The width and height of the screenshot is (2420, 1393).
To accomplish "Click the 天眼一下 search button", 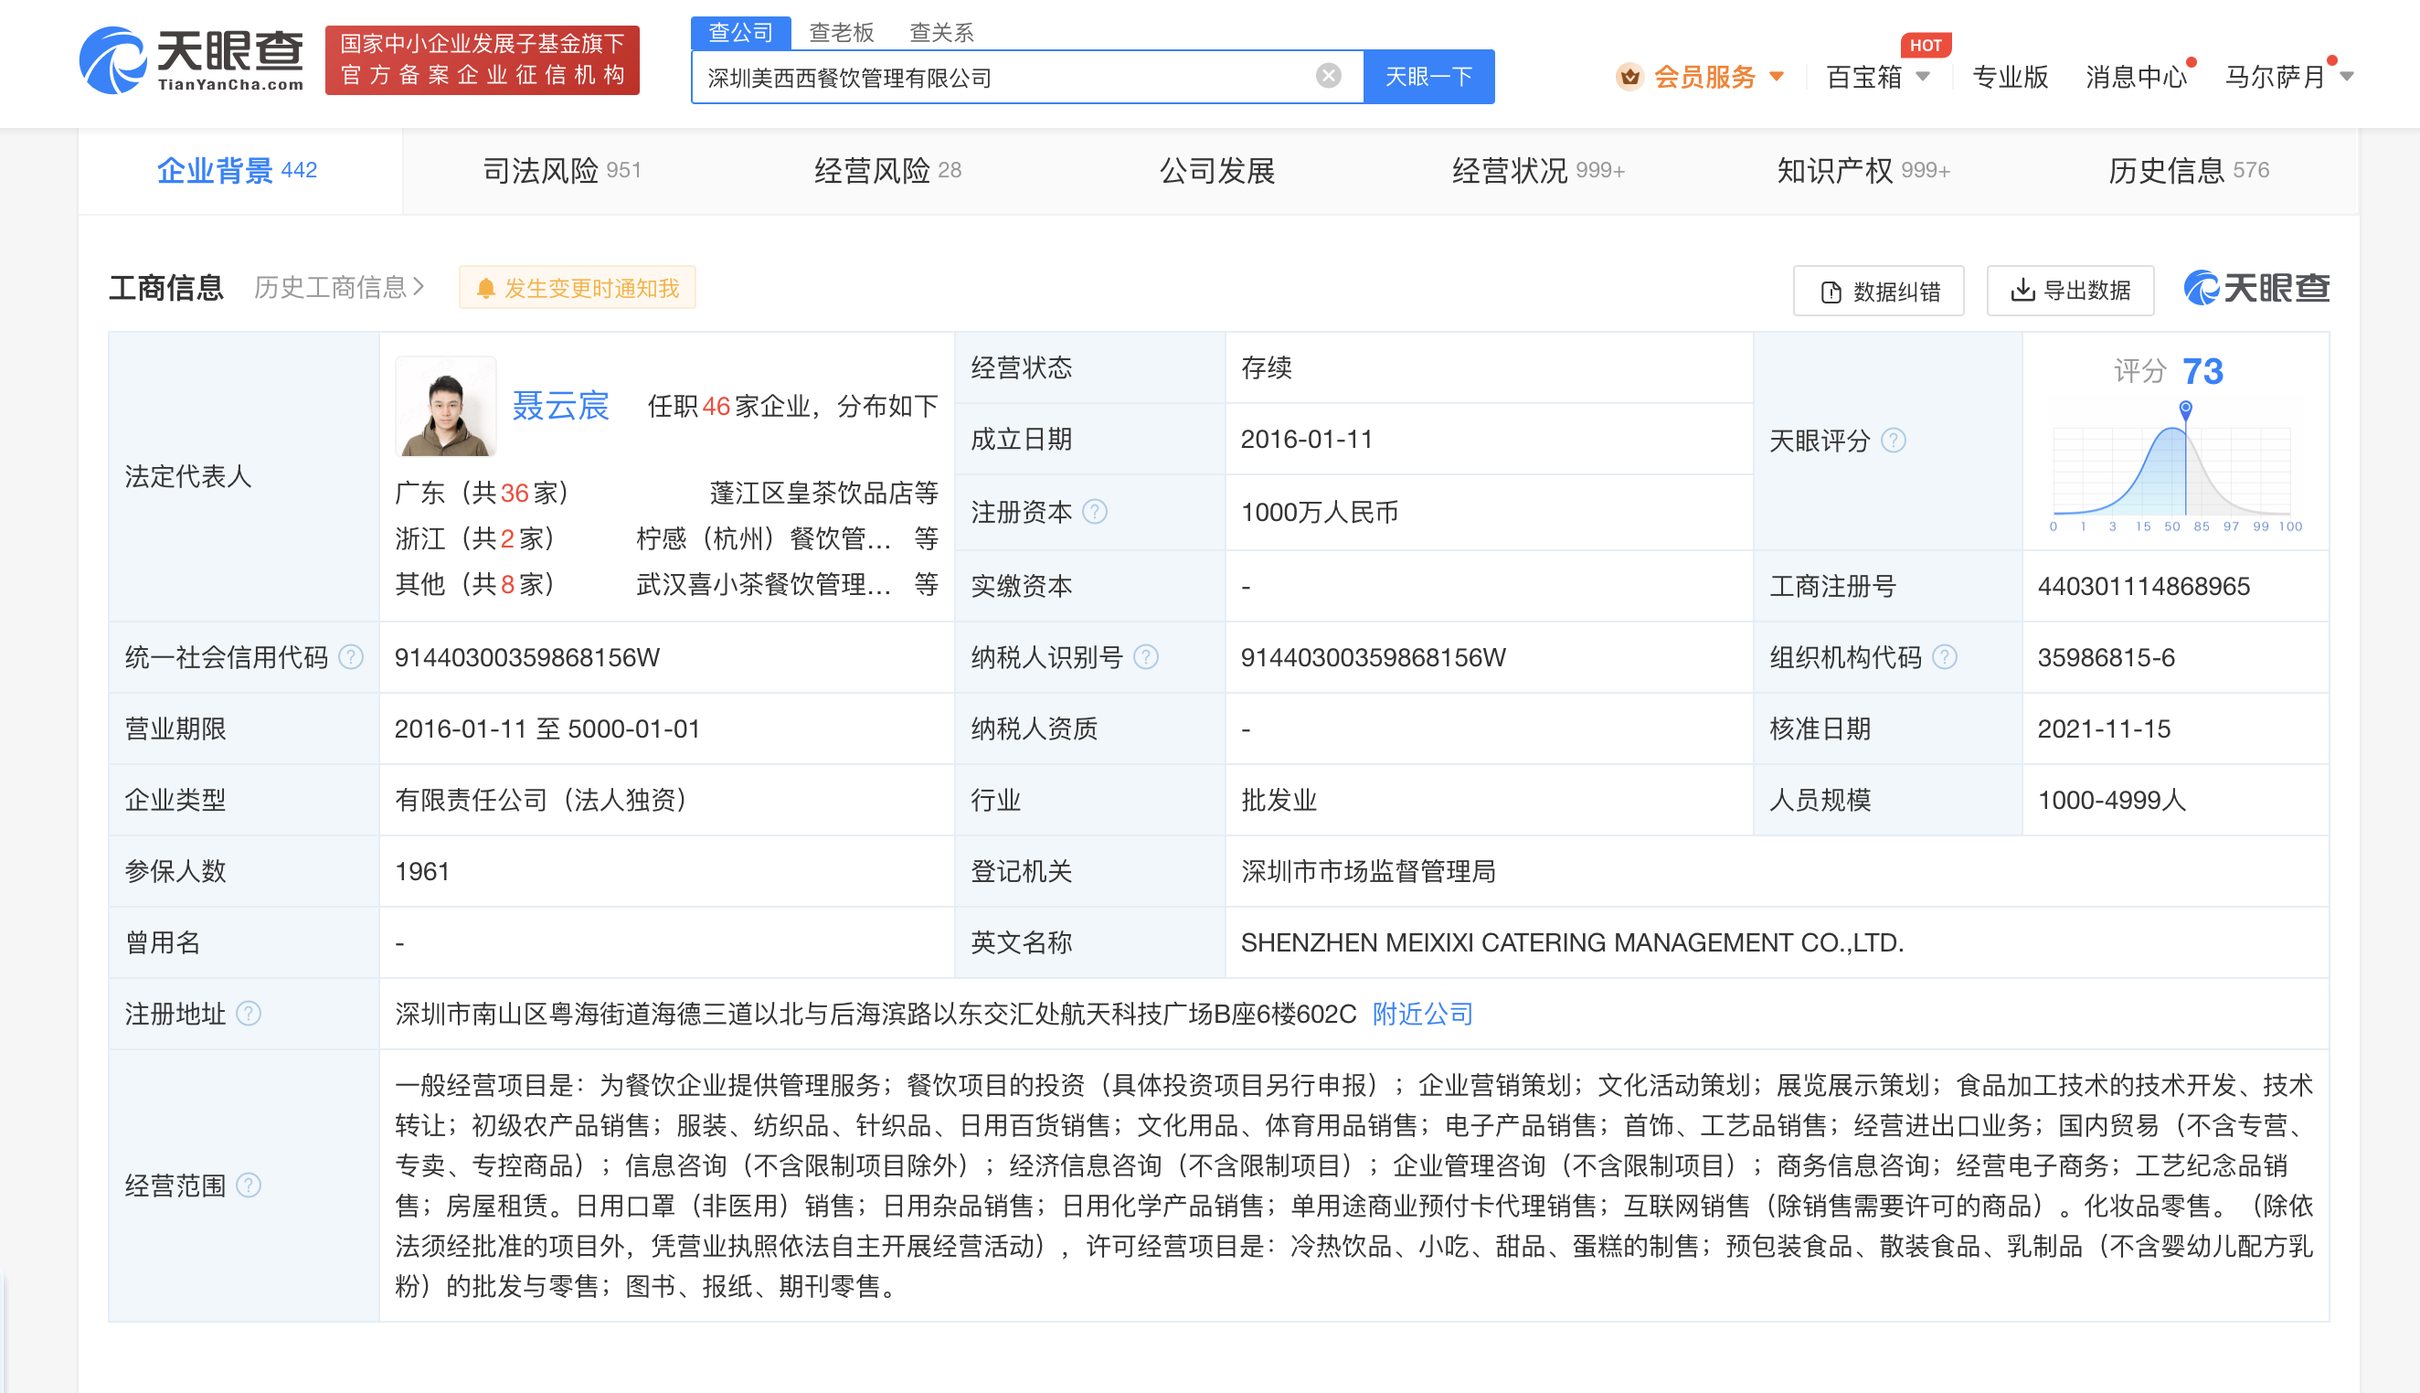I will tap(1428, 77).
